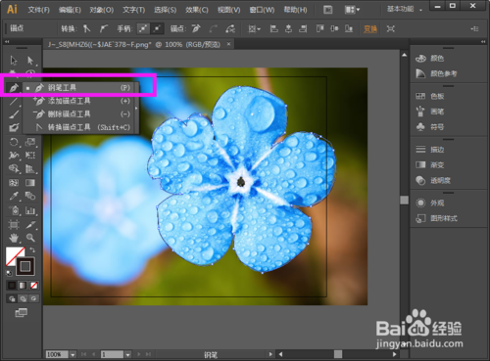This screenshot has height=361, width=490.
Task: Activate the Direct Selection tool
Action: click(30, 61)
